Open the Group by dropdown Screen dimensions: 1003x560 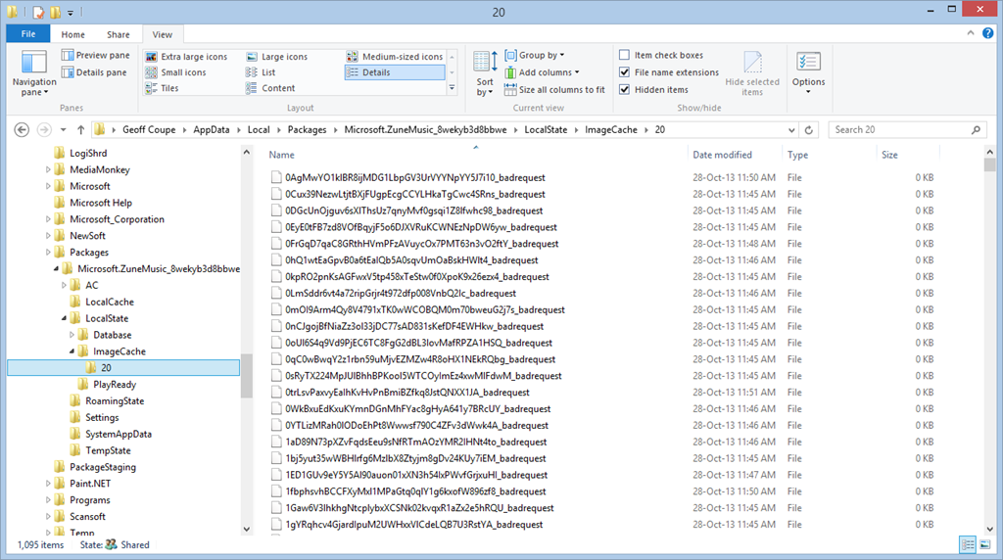pos(540,56)
